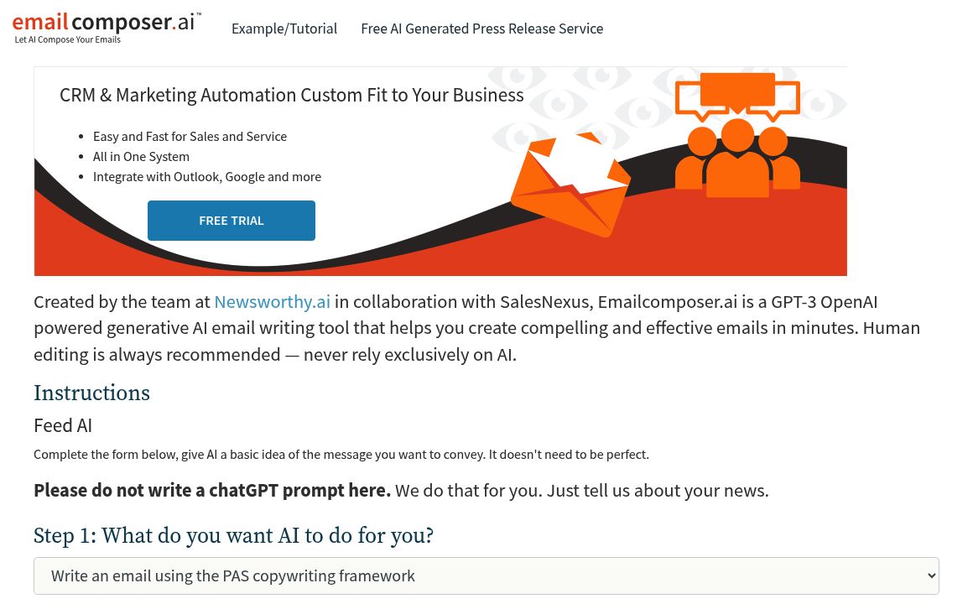Open the Free AI Generated Press Release Service page
Screen dimensions: 973x604
(x=482, y=29)
